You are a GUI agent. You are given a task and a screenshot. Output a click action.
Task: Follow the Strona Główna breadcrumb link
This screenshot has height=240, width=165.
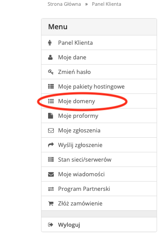(64, 4)
